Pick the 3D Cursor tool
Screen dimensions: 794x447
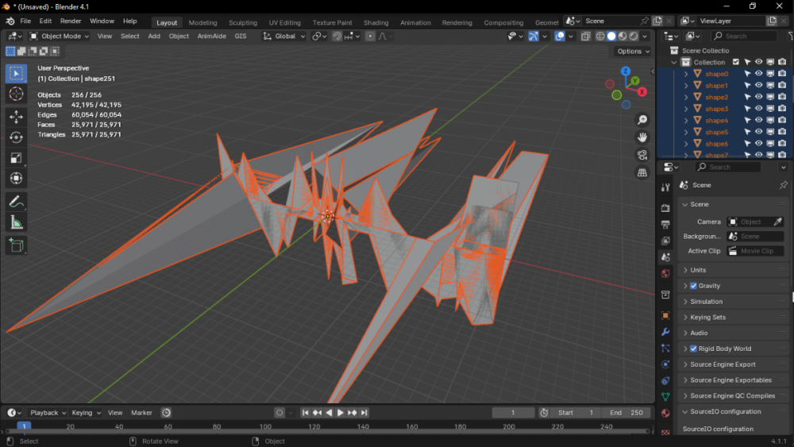(16, 94)
